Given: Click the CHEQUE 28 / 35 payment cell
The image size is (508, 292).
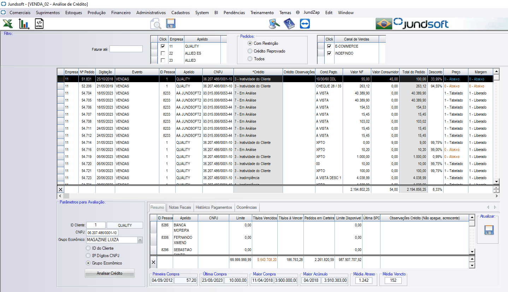Looking at the screenshot, I should tap(329, 86).
